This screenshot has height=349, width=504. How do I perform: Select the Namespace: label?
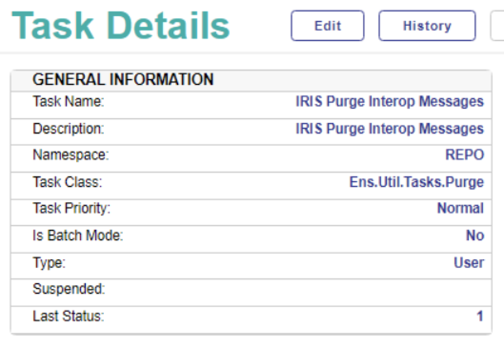71,155
